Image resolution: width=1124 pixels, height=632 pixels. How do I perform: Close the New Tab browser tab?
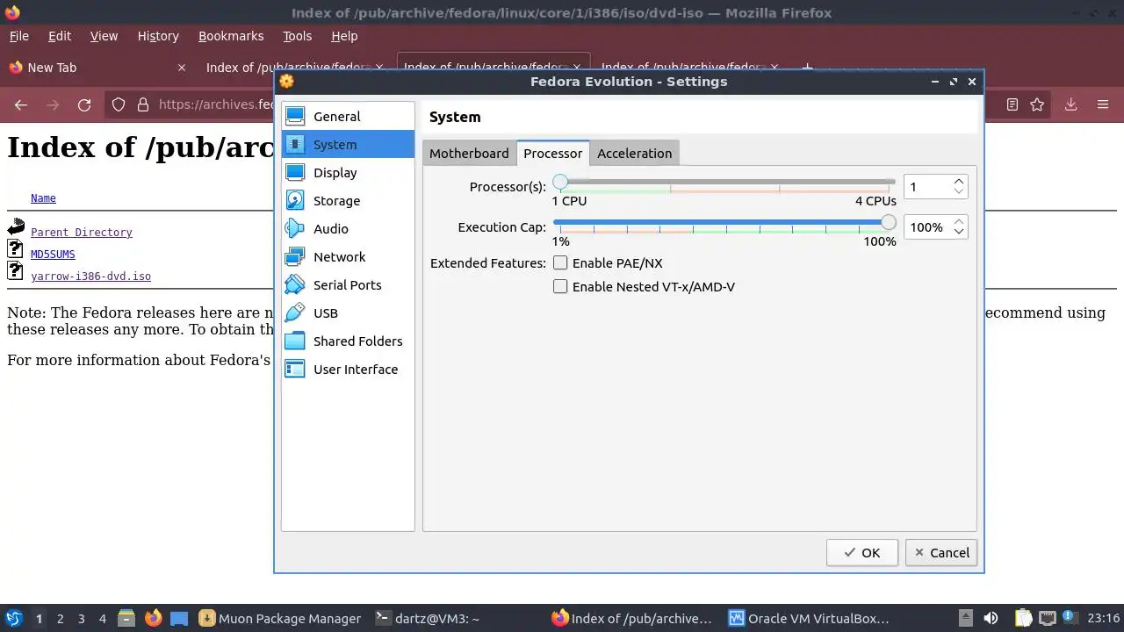coord(182,68)
